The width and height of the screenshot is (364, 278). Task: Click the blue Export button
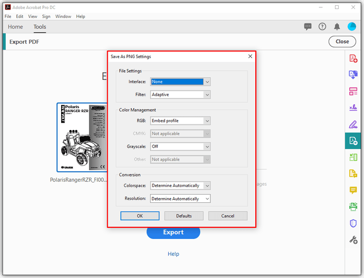coord(173,233)
